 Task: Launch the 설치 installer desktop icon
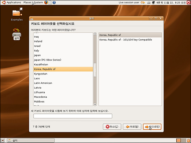17,34
